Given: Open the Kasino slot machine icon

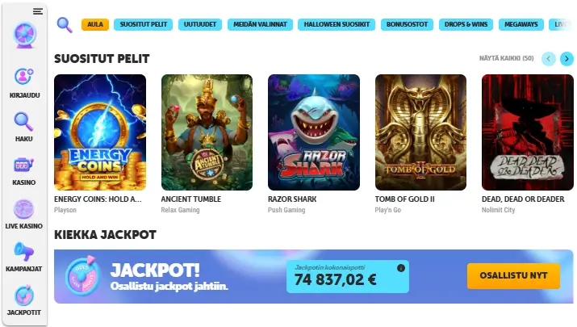Looking at the screenshot, I should [23, 166].
